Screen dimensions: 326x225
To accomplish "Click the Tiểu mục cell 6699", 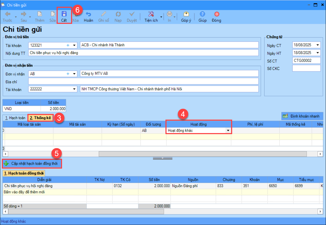I will click(306, 186).
